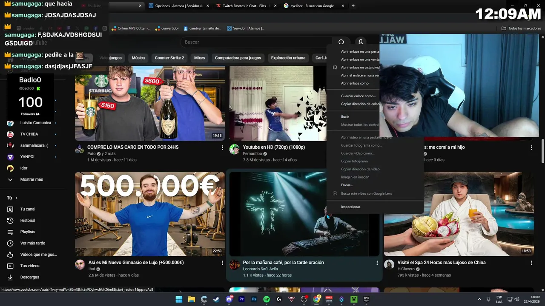The image size is (545, 306).
Task: Start voice search with the microphone icon
Action: point(361,42)
